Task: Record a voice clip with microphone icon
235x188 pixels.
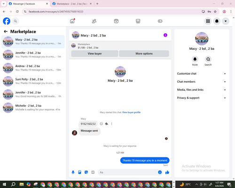Action: tap(73, 172)
